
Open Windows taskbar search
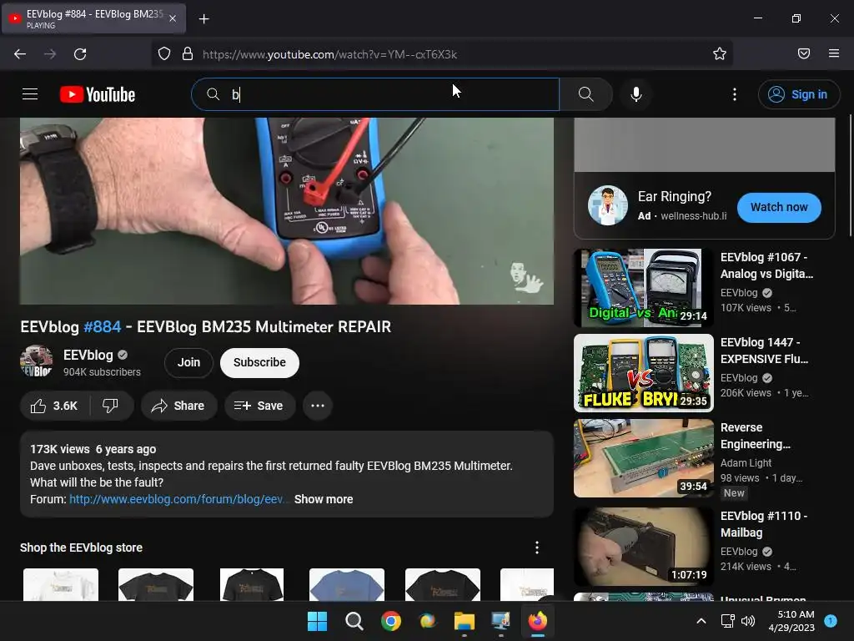click(354, 621)
